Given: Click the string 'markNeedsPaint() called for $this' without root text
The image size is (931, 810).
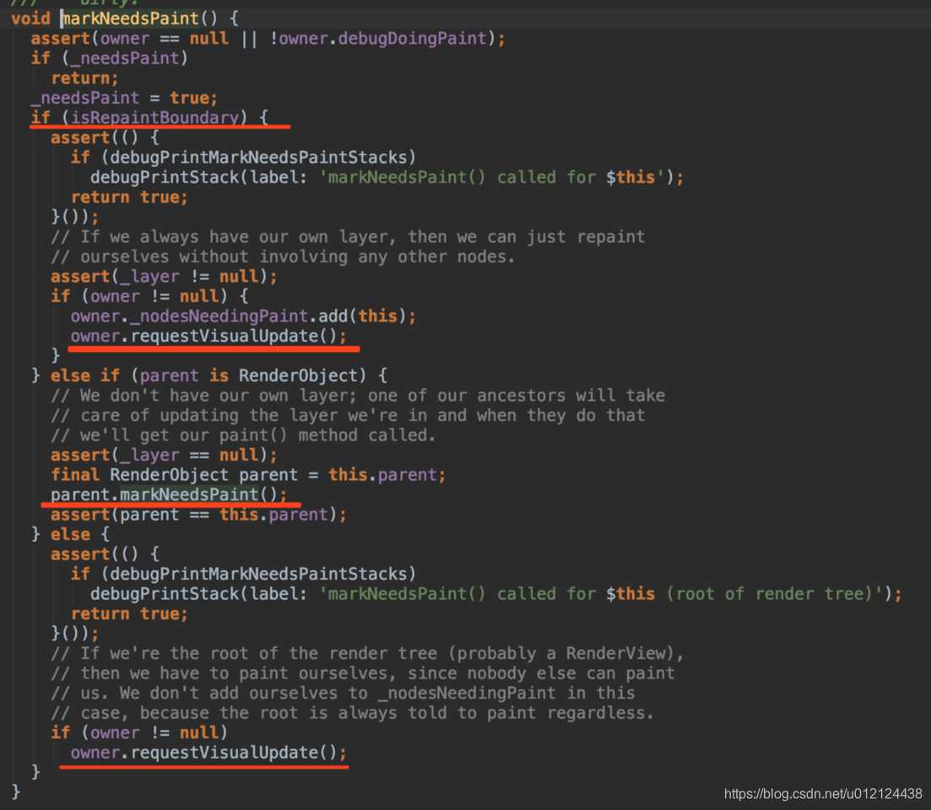Looking at the screenshot, I should click(491, 177).
